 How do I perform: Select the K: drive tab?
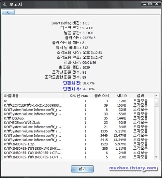(8, 12)
